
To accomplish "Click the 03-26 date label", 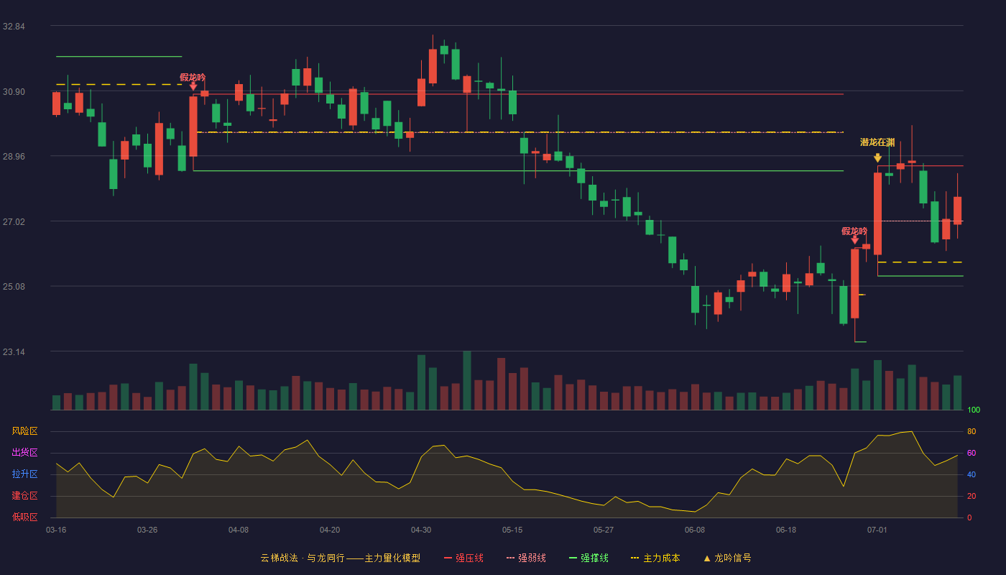I will click(x=147, y=530).
